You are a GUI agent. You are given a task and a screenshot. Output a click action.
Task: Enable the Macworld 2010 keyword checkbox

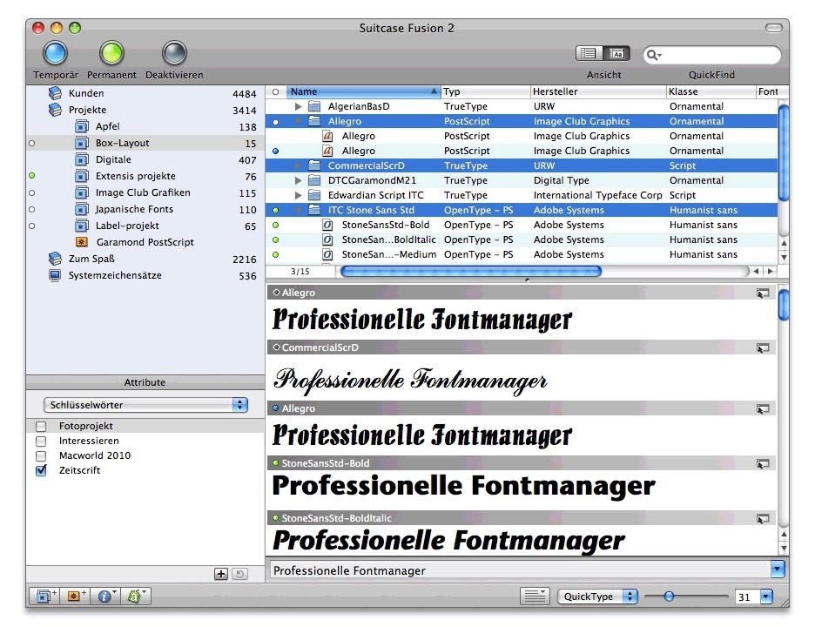[x=41, y=456]
